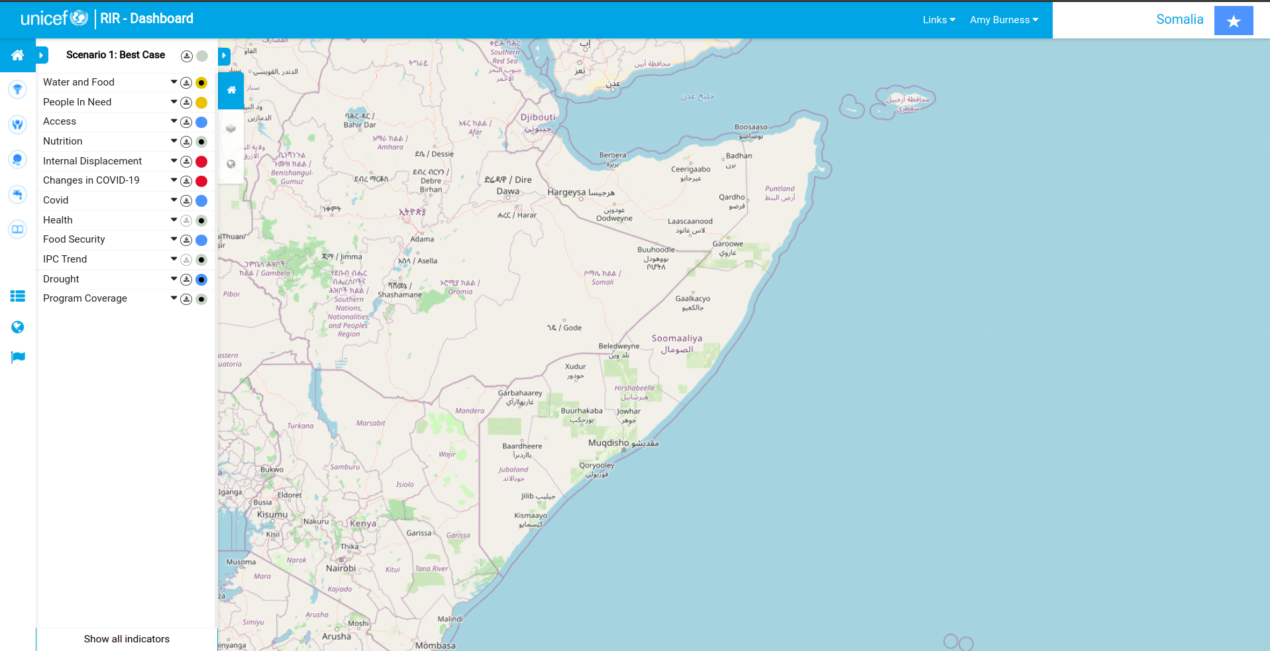Screen dimensions: 1270x651
Task: Download Internal Displacement data
Action: [x=187, y=162]
